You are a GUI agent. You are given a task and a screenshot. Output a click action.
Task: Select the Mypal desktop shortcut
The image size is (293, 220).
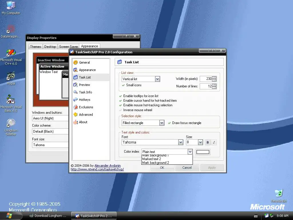11,78
